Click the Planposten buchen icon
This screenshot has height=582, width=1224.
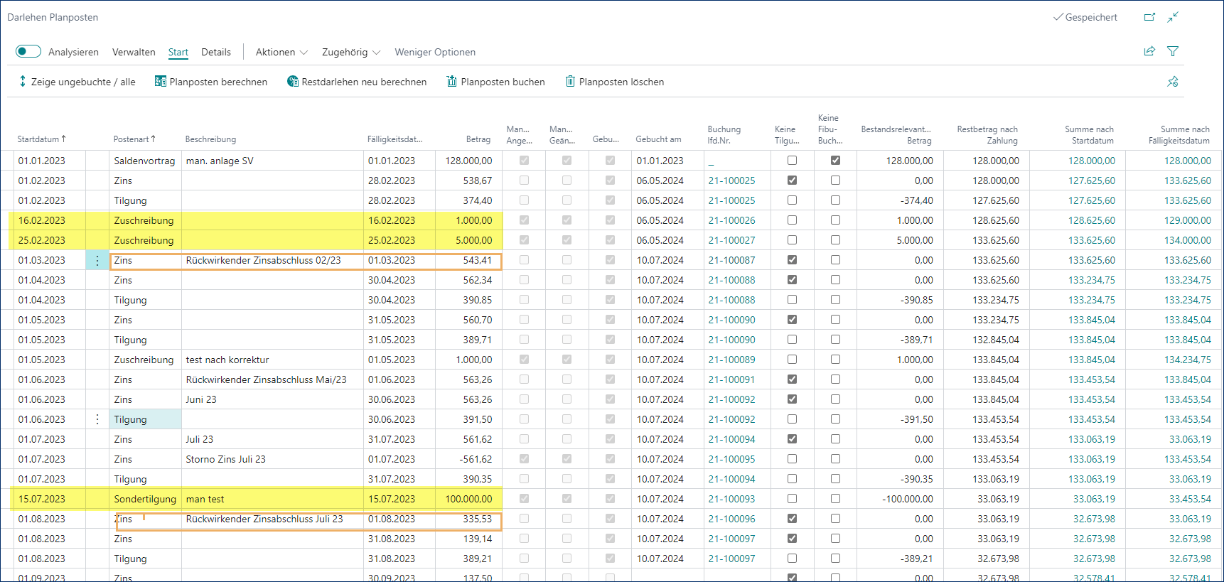[x=451, y=82]
